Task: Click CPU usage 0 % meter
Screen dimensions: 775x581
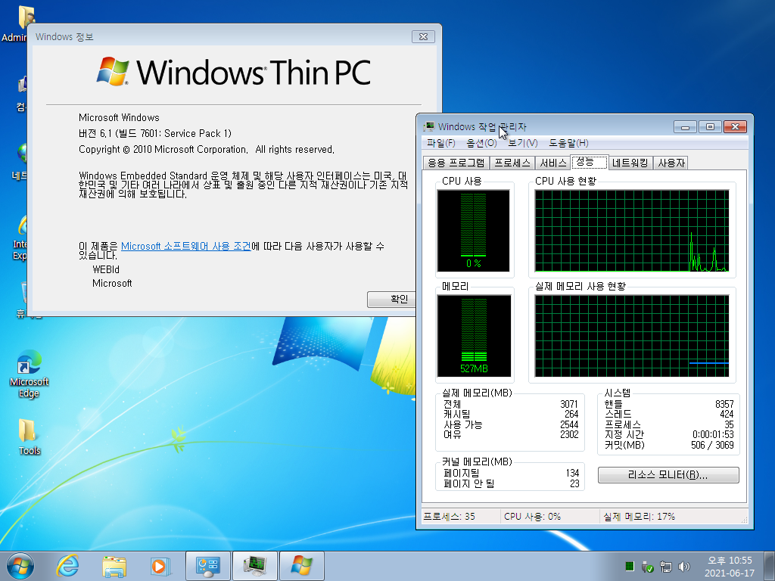Action: (x=474, y=231)
